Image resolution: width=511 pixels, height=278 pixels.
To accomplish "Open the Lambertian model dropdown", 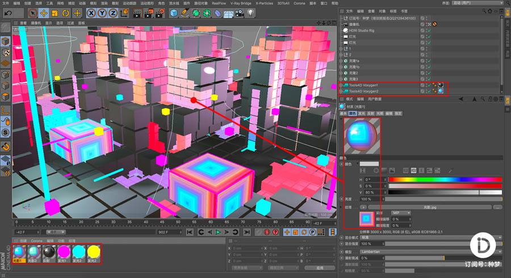I will (x=431, y=252).
